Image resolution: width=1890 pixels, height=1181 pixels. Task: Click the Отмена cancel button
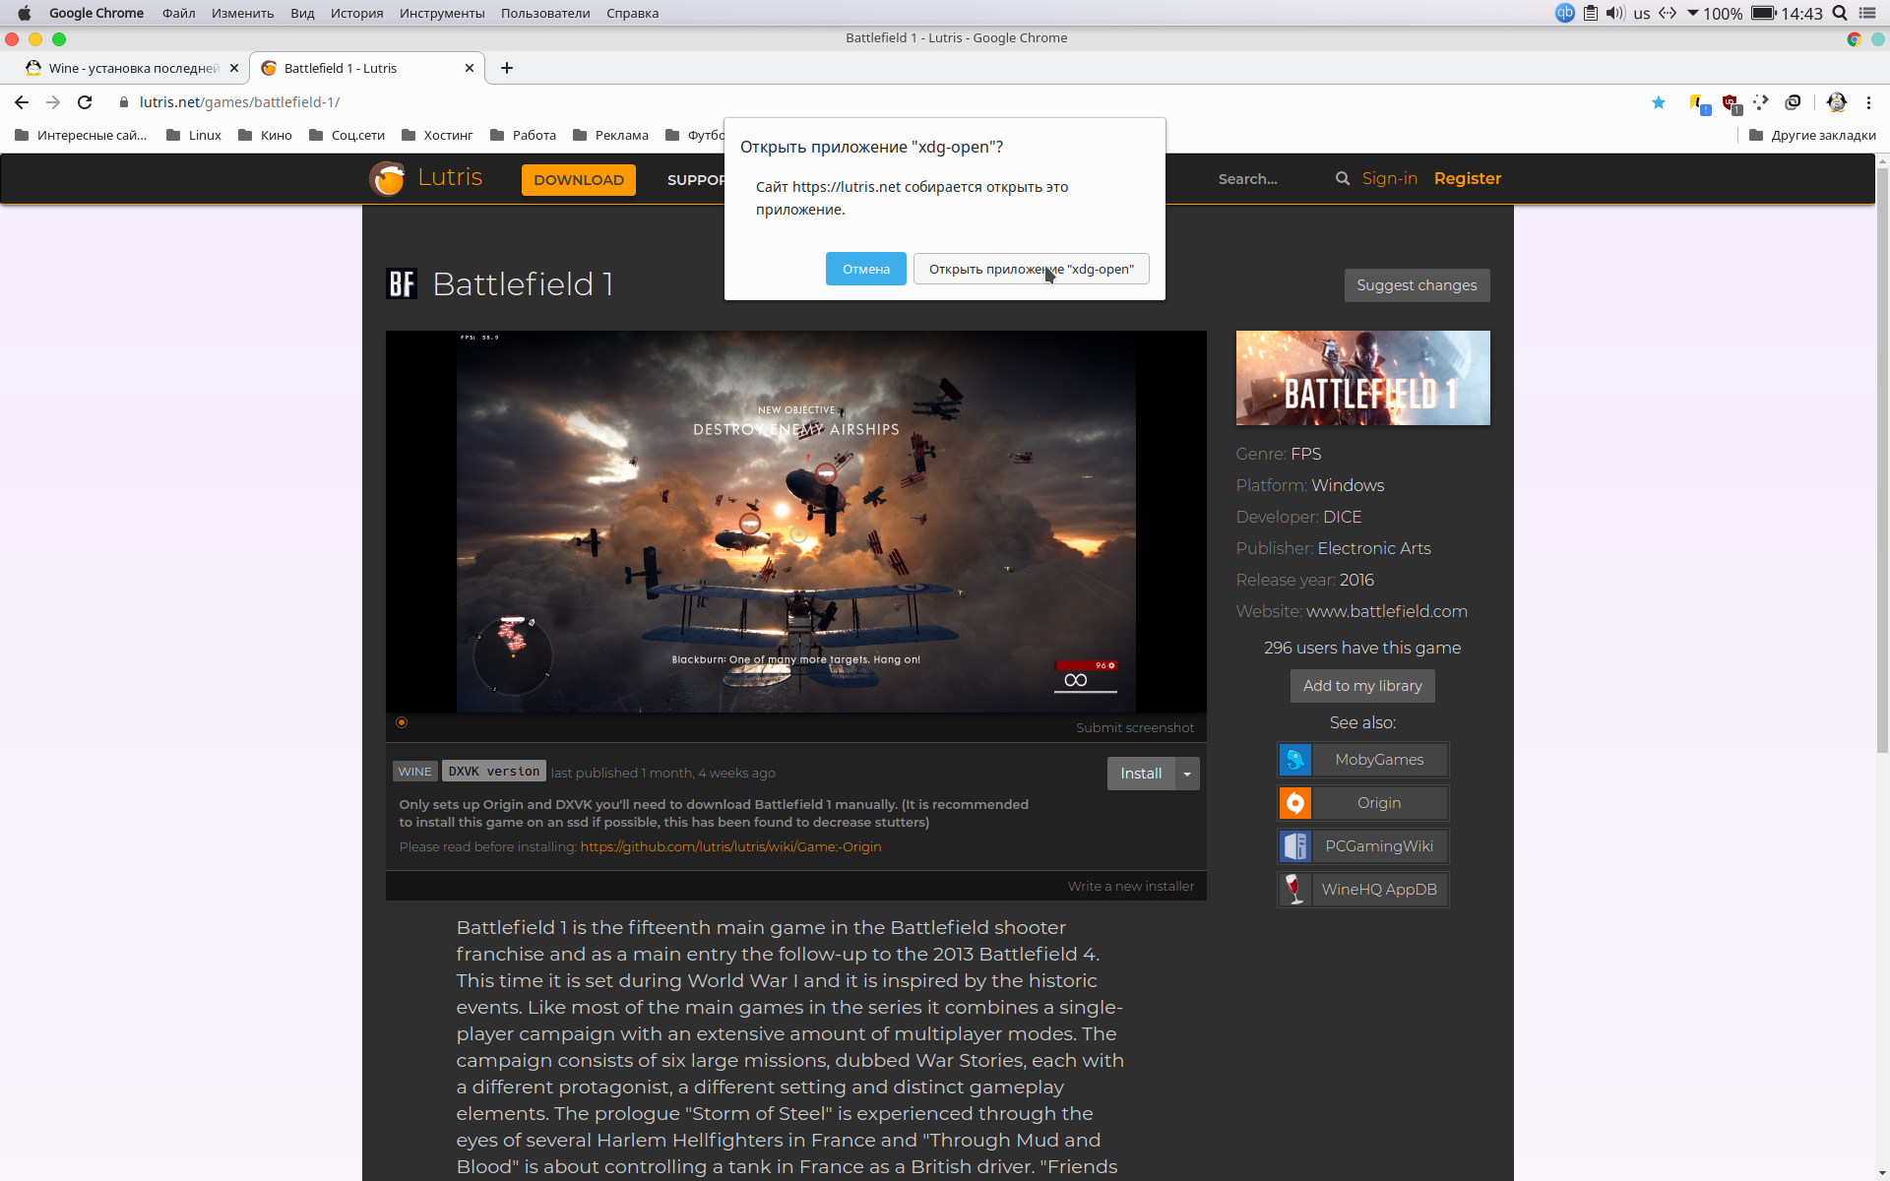865,270
